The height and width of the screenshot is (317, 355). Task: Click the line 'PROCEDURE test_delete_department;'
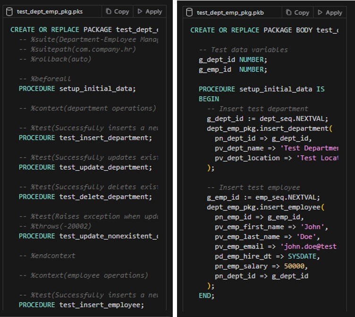[x=85, y=197]
